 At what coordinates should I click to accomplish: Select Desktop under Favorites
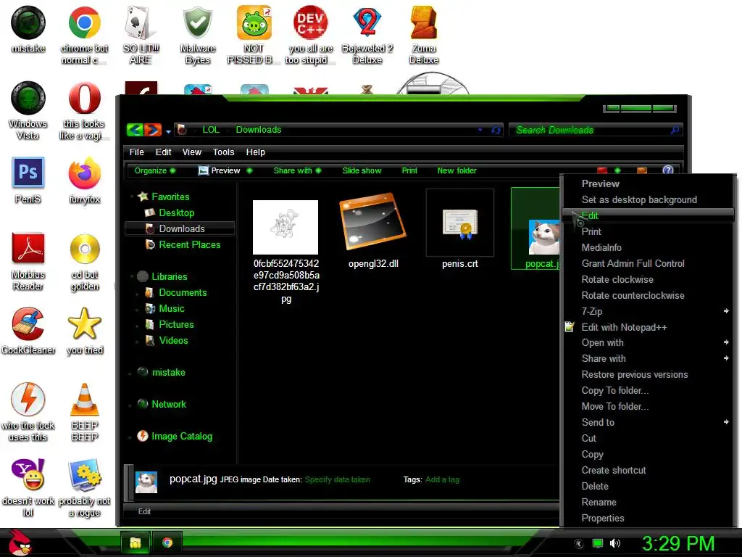pyautogui.click(x=177, y=213)
